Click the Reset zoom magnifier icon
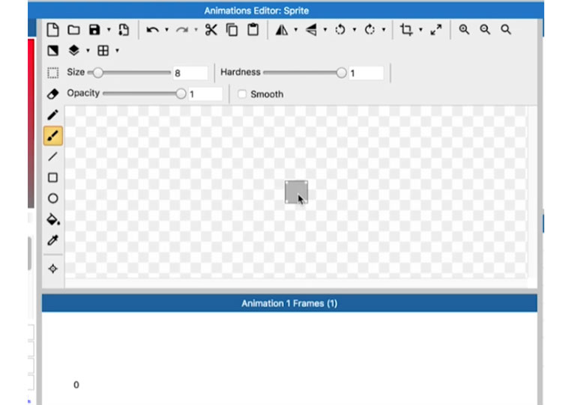 pos(505,29)
